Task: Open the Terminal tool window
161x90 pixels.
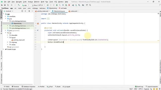Action: [15, 87]
